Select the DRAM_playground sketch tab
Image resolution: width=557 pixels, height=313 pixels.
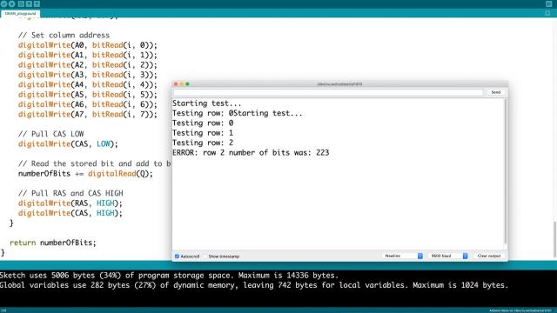coord(20,14)
